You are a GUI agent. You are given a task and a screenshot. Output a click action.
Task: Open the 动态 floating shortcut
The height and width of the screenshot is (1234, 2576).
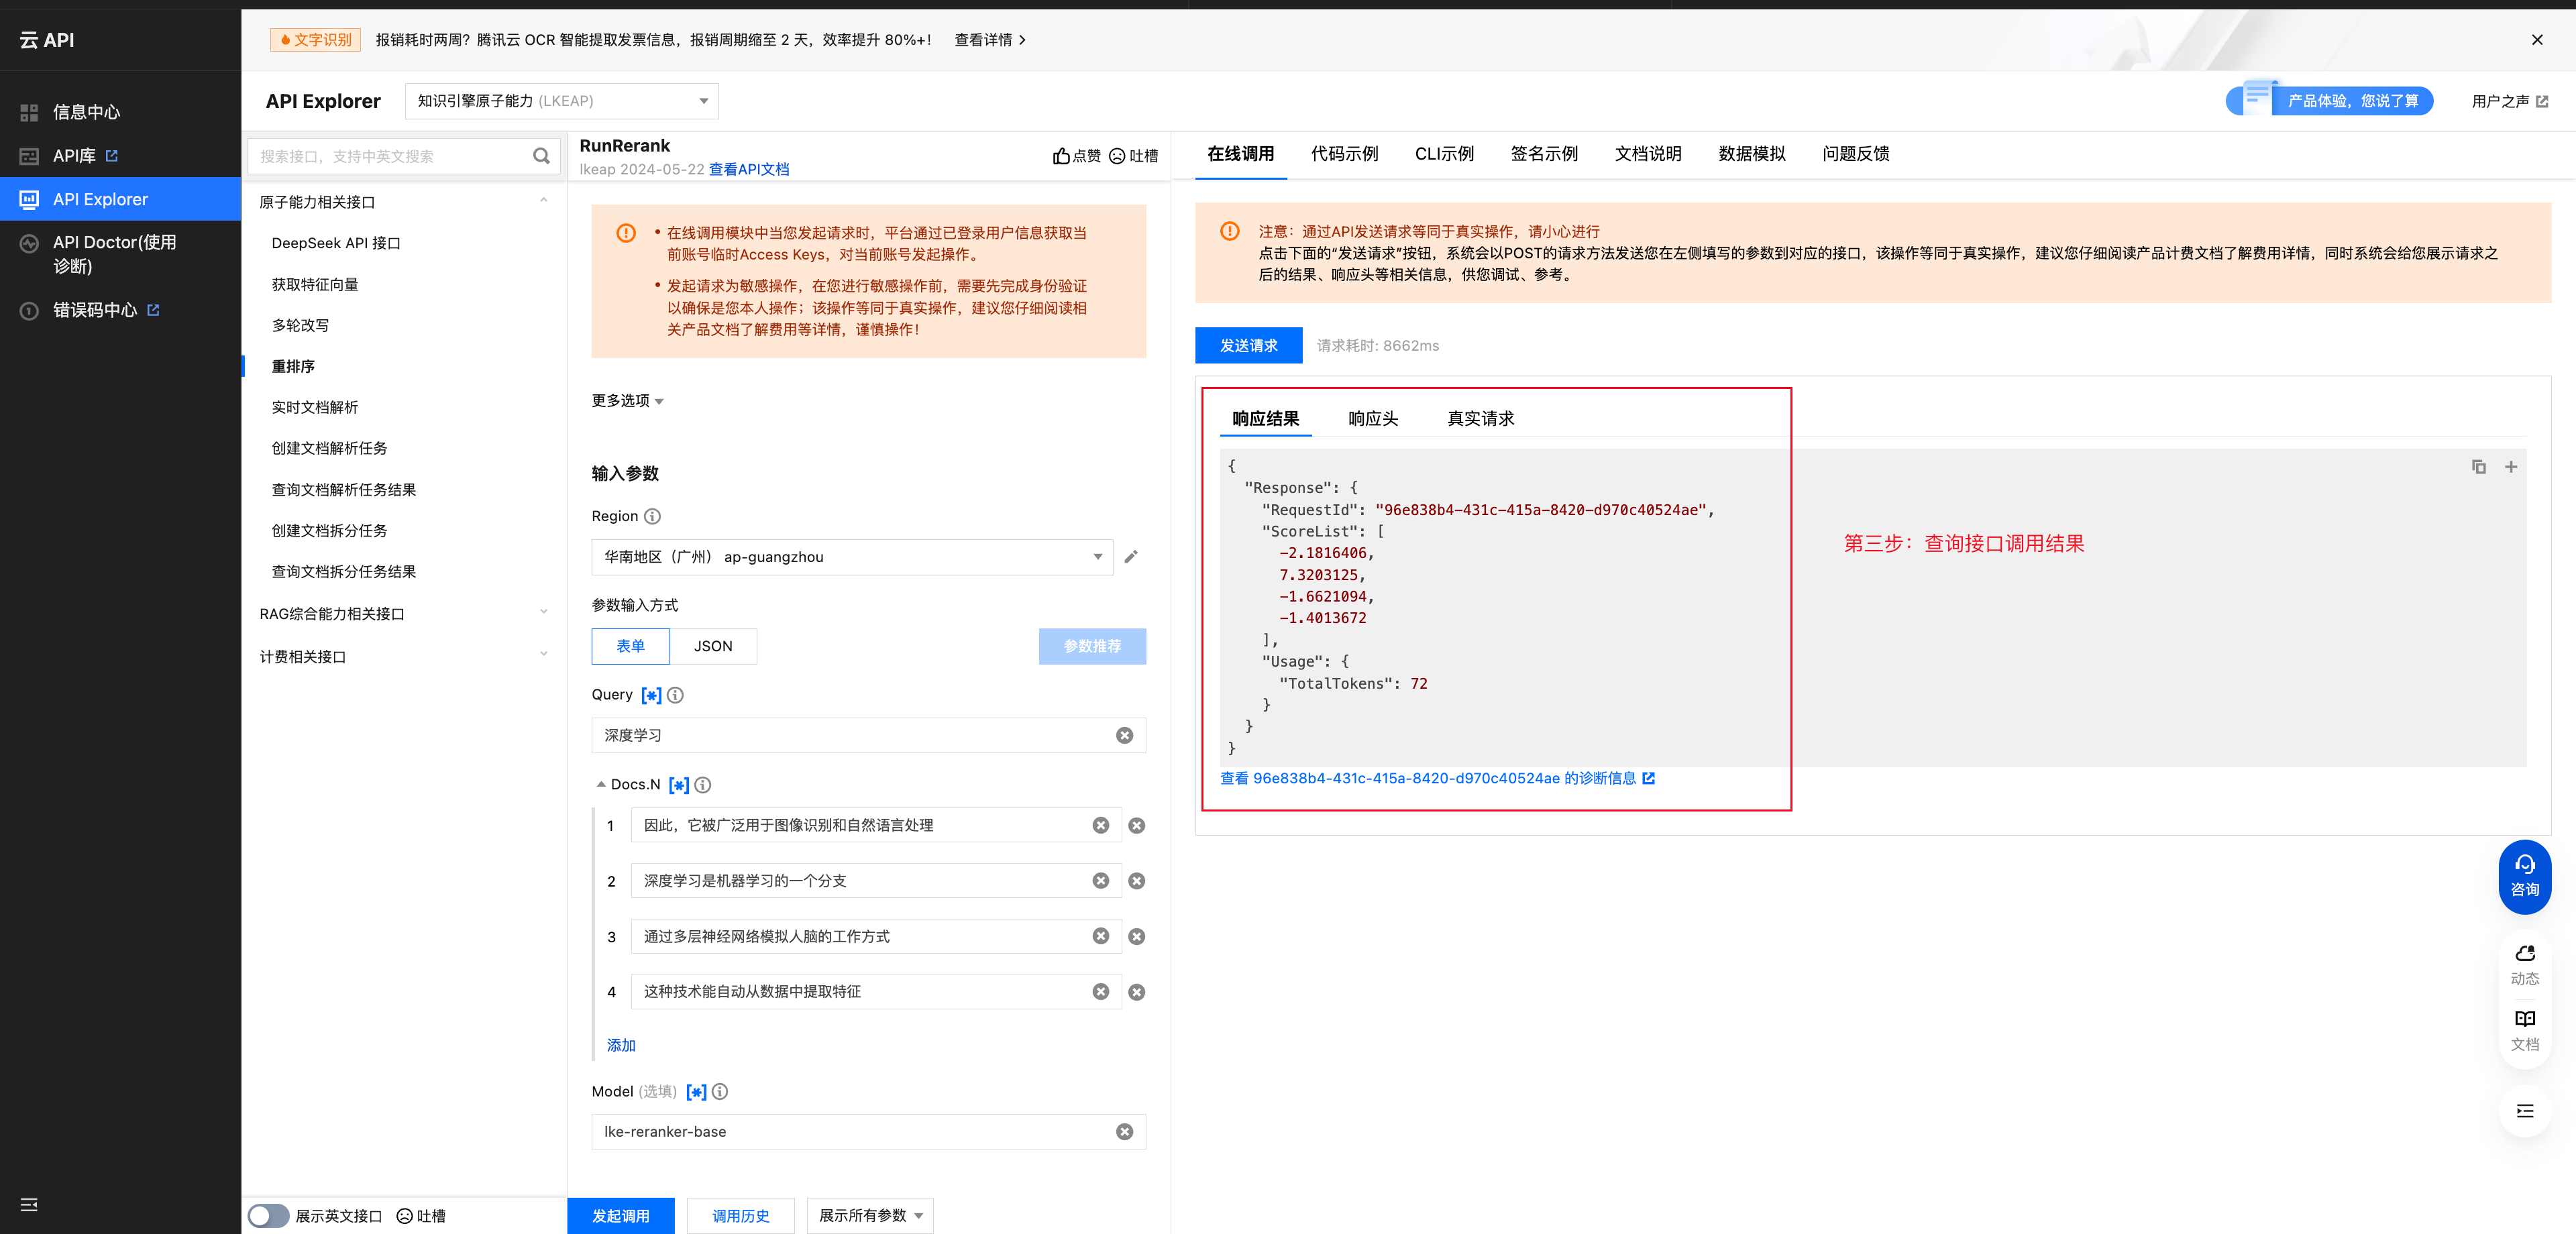click(x=2524, y=965)
